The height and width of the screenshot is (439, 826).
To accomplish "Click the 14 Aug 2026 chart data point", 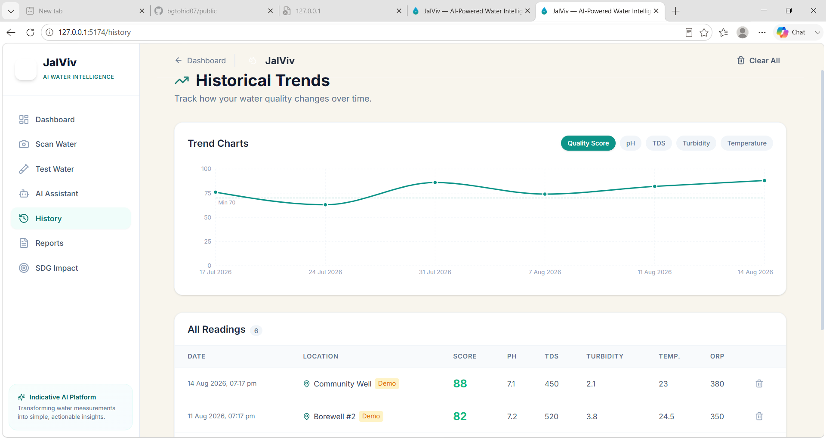I will (764, 181).
